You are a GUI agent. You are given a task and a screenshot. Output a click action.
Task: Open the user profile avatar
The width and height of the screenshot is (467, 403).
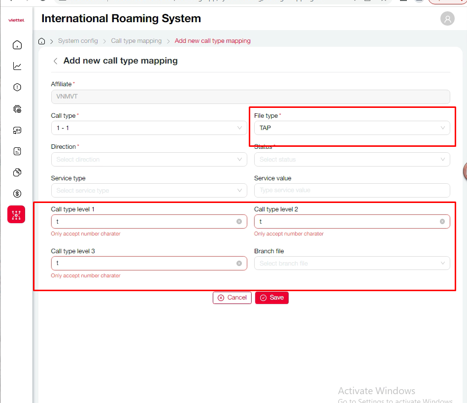(447, 19)
